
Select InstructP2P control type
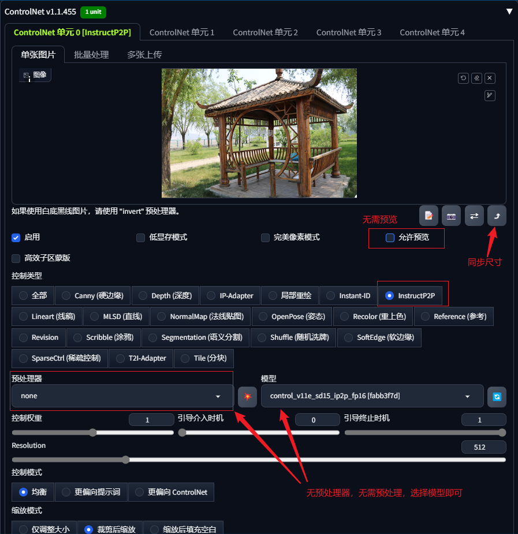[410, 296]
